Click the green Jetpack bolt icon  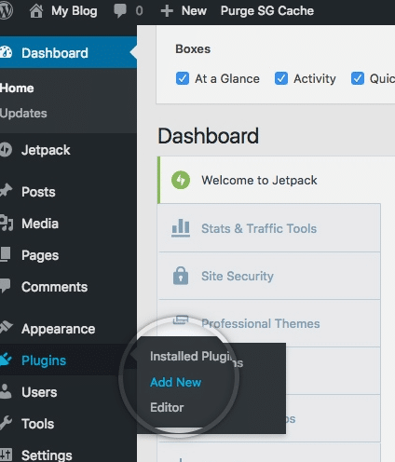[181, 180]
